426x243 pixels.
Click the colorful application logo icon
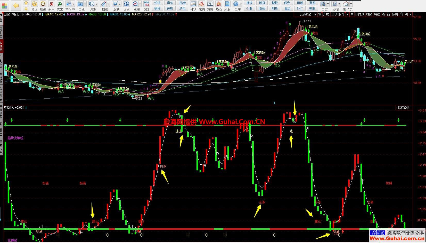5,5
